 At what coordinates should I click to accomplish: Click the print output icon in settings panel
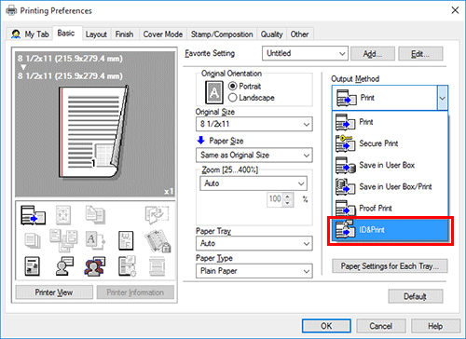click(33, 215)
